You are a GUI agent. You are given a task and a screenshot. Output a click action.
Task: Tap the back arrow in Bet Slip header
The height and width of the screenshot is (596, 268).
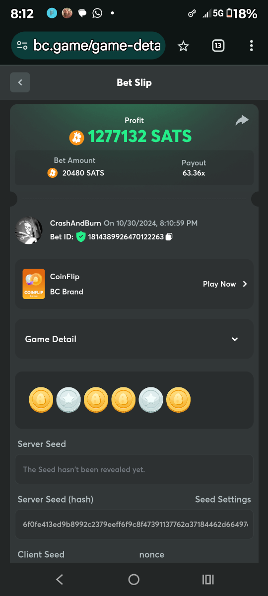(x=20, y=82)
